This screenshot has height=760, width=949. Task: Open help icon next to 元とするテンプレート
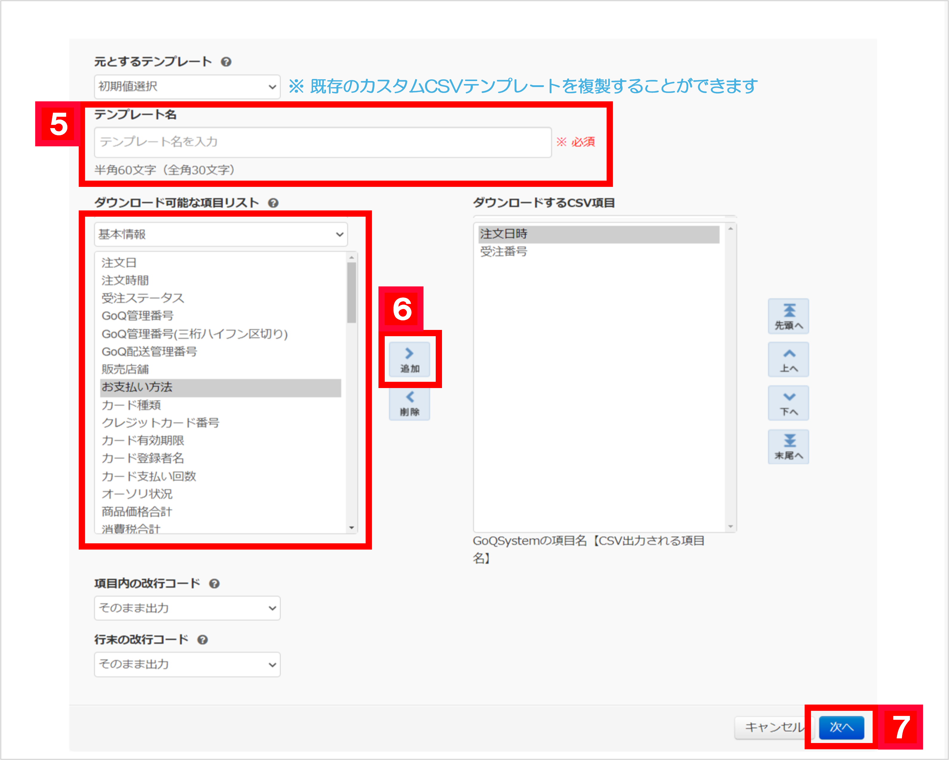[226, 62]
